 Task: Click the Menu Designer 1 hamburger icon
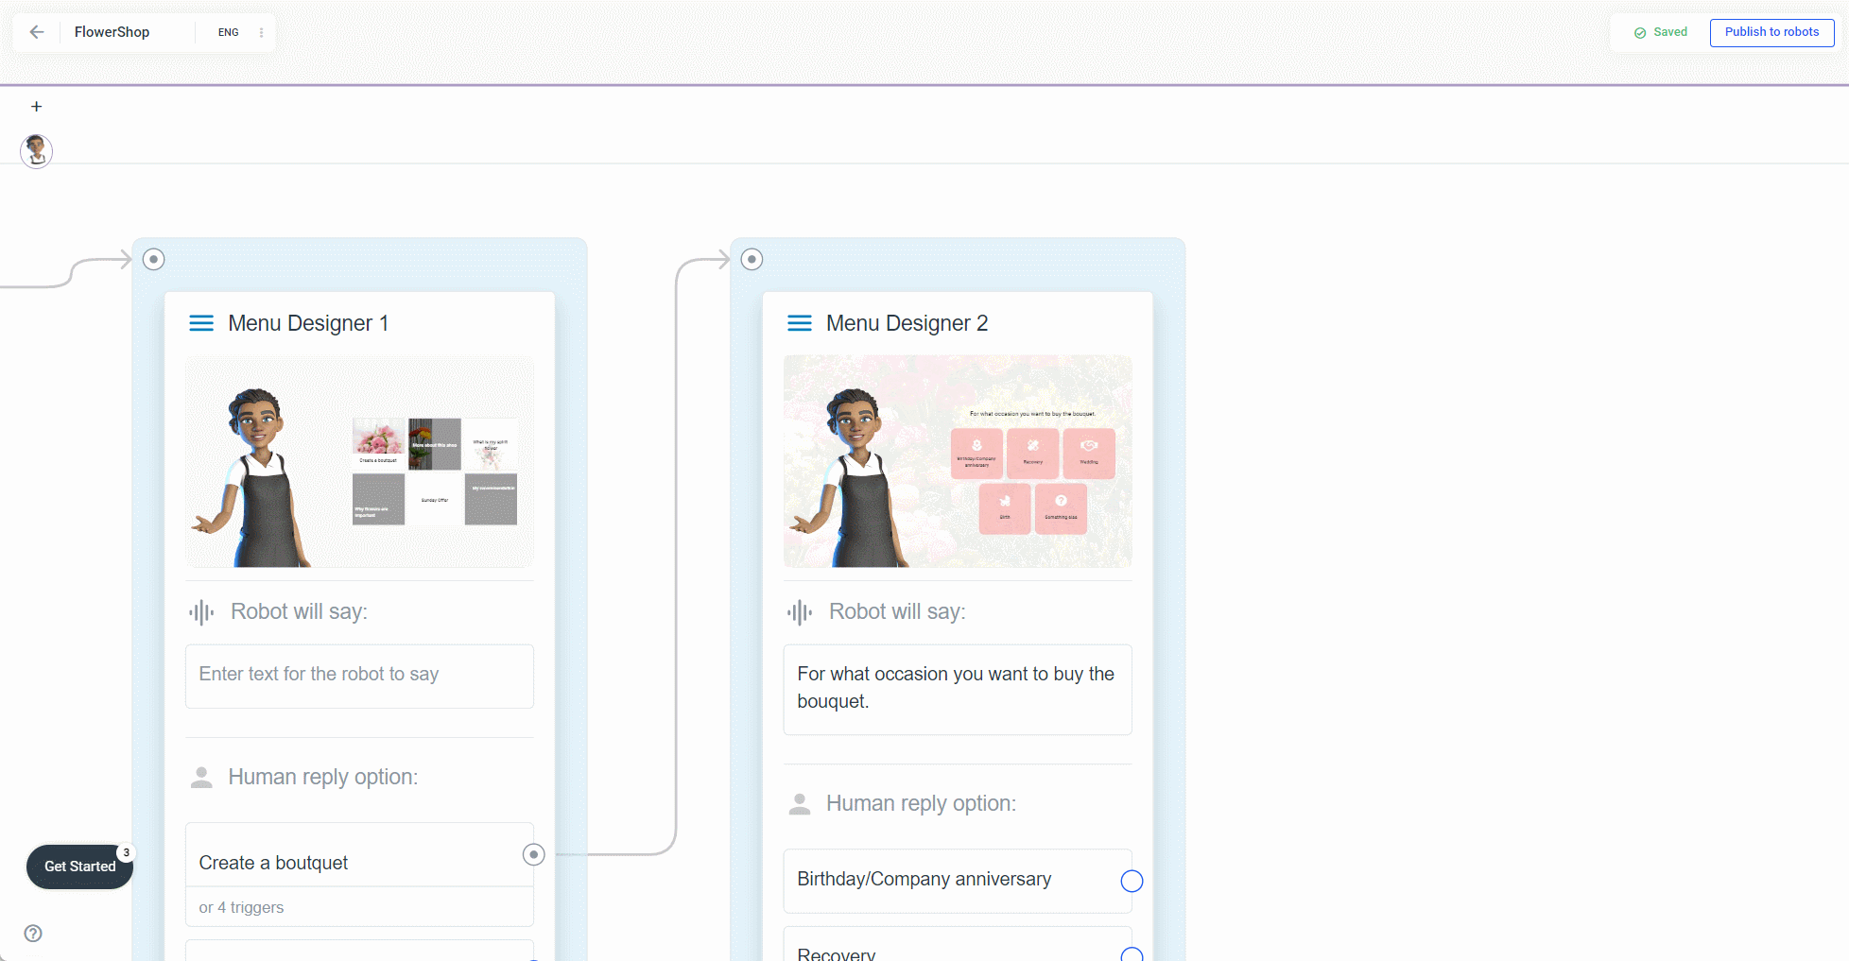click(201, 323)
